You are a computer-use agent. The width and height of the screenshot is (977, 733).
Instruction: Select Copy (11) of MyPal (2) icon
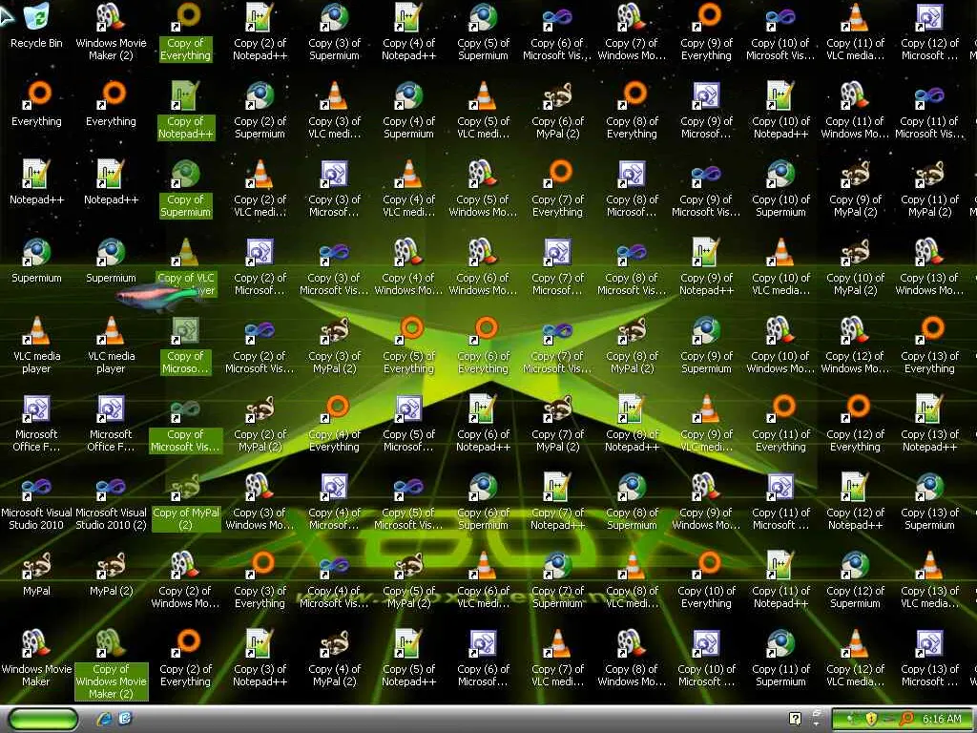click(929, 188)
